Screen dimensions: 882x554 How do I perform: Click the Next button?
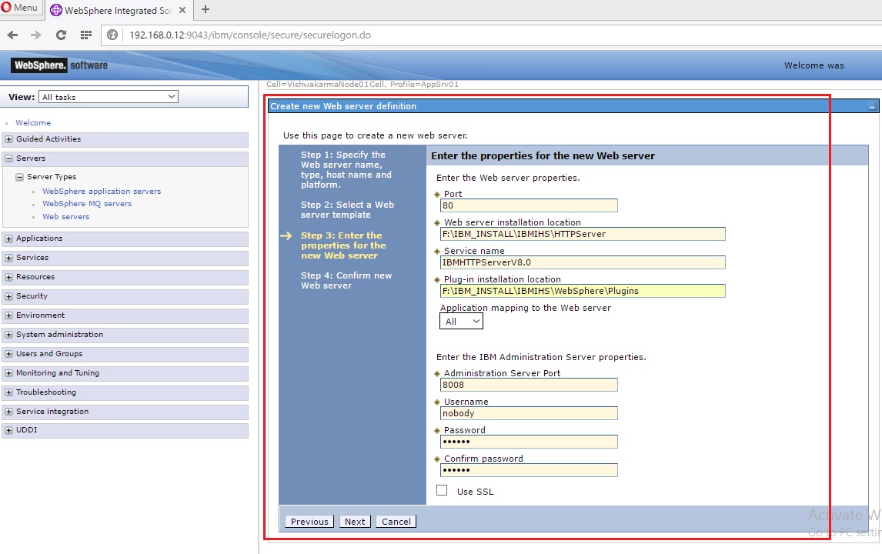tap(354, 521)
